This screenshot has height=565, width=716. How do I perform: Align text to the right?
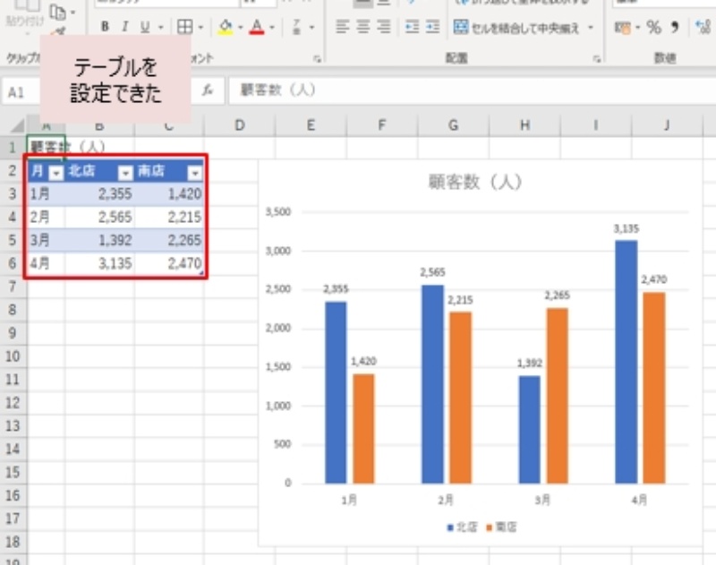pos(383,27)
